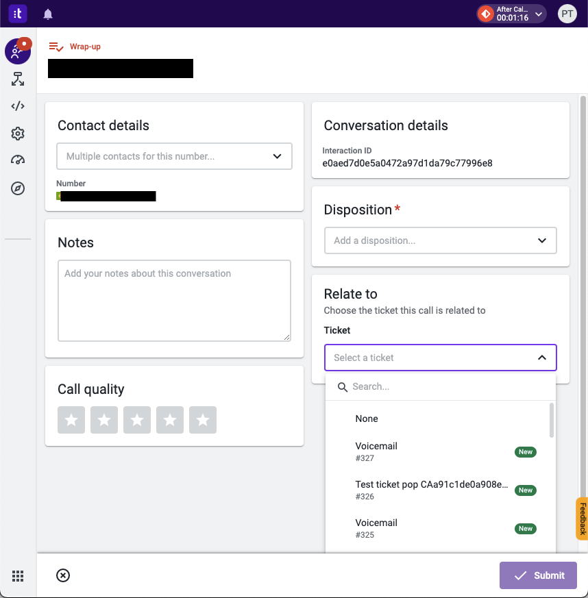Open the settings gear in sidebar
Screen dimensions: 588x598
click(x=18, y=134)
